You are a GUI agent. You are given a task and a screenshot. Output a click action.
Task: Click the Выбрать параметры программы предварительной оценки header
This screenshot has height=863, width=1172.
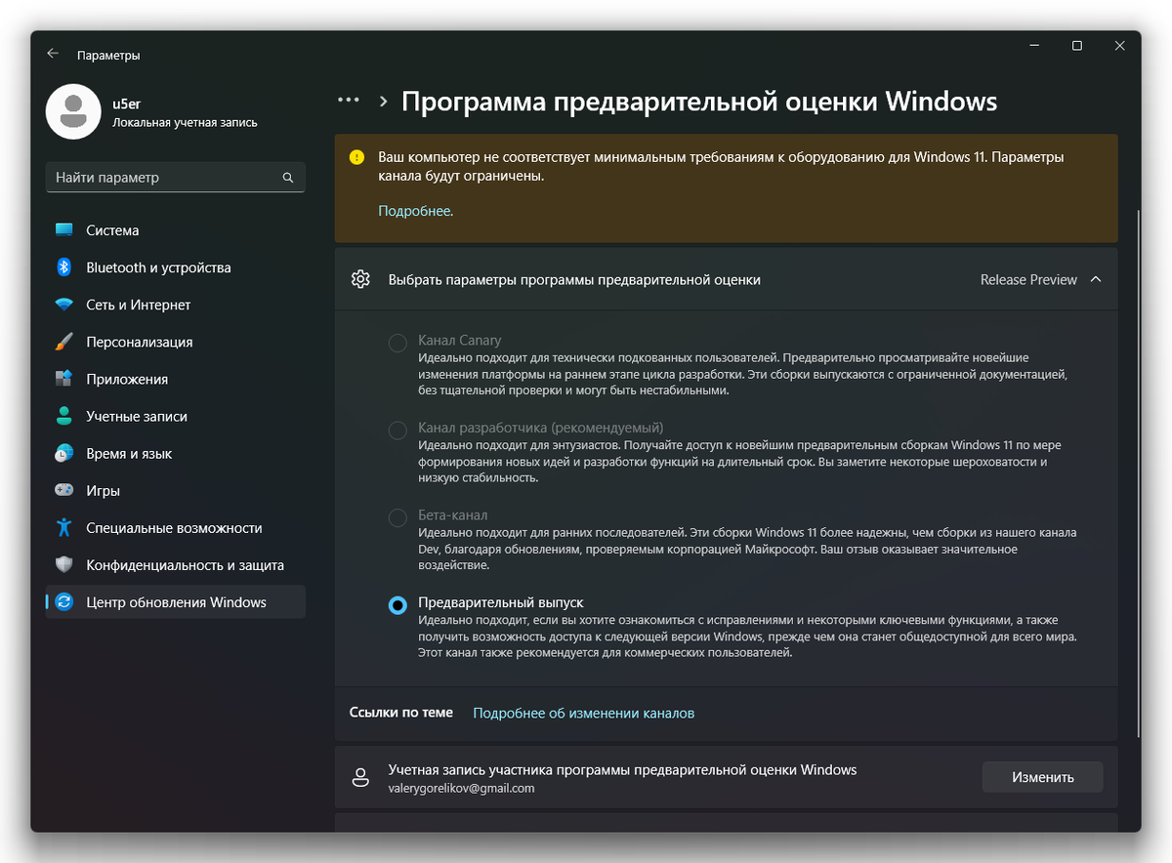click(x=726, y=279)
